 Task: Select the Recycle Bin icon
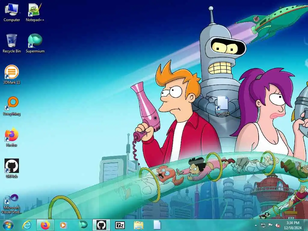(12, 44)
